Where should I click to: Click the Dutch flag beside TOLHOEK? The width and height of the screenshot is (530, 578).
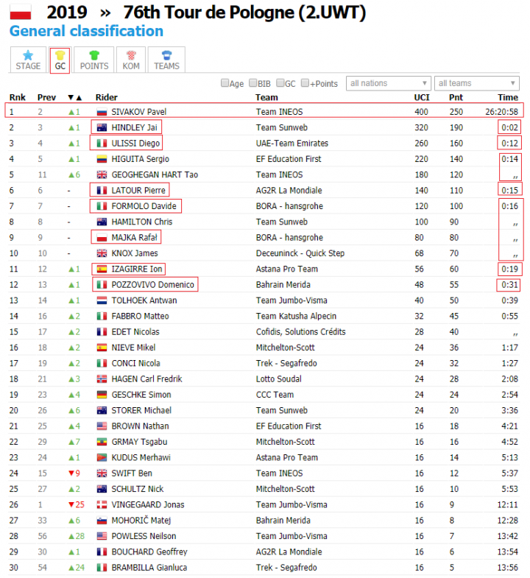(102, 300)
